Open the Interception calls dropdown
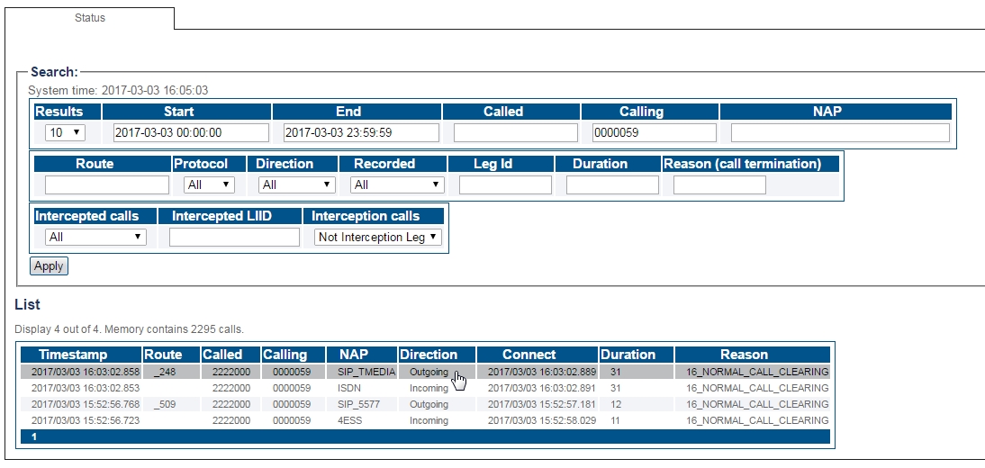The width and height of the screenshot is (985, 468). coord(378,237)
